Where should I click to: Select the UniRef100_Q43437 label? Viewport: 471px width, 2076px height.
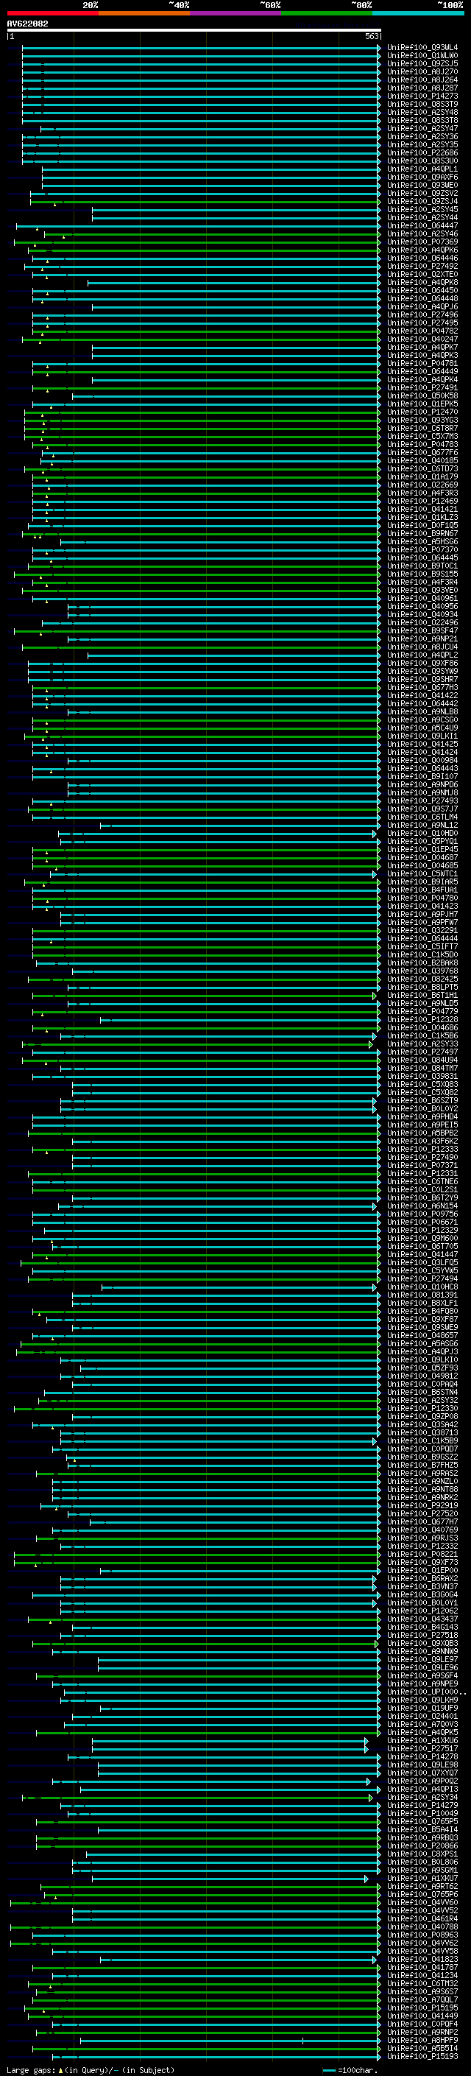pos(422,1618)
